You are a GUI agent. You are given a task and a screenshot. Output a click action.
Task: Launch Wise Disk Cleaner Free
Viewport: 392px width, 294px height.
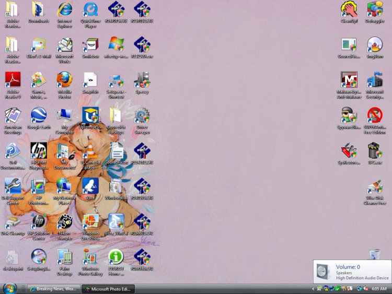(375, 192)
